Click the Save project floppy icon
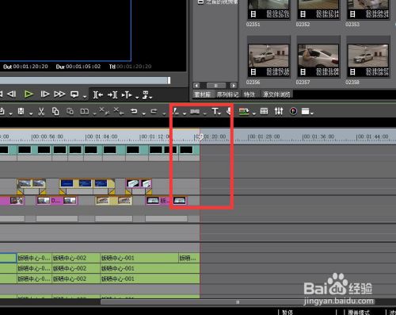Image resolution: width=396 pixels, height=315 pixels. pyautogui.click(x=21, y=111)
